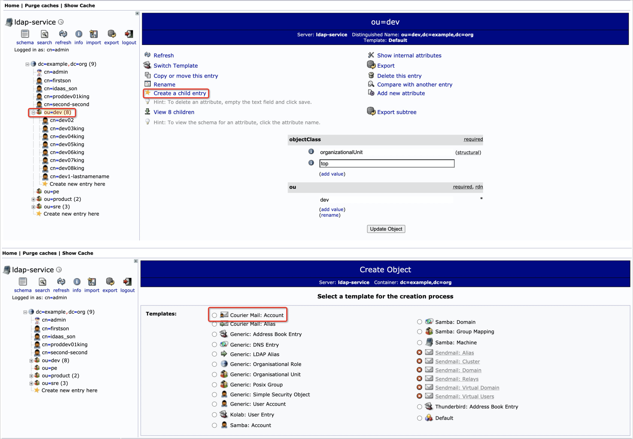Click the (rename) link under the ou attribute

point(330,215)
